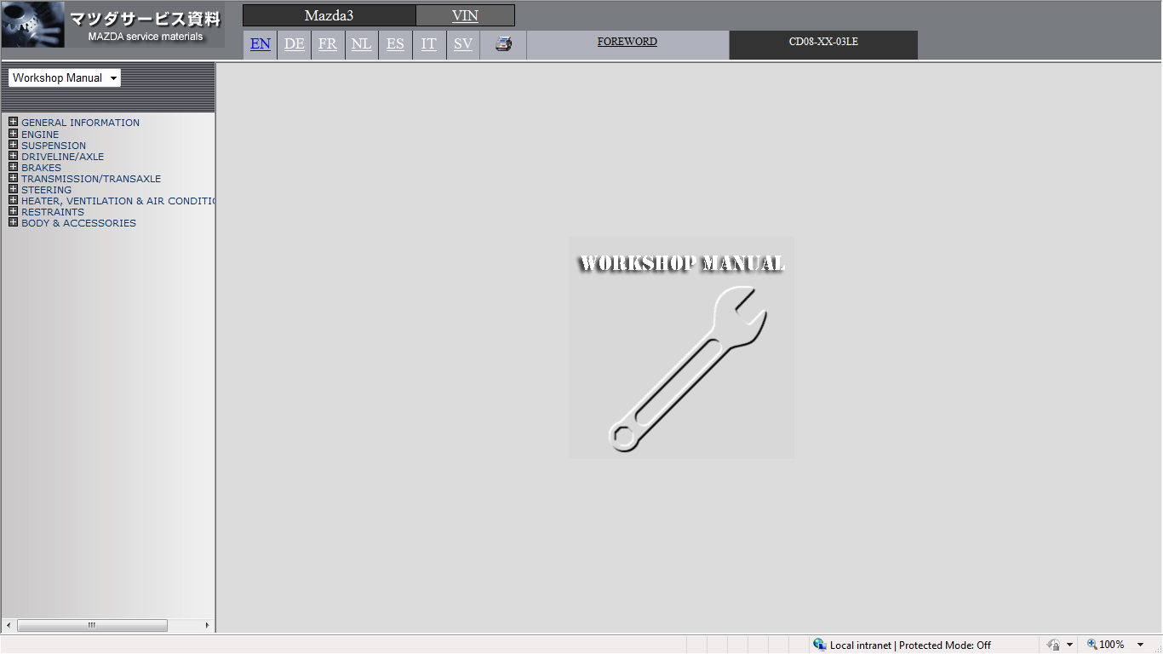Expand the GENERAL INFORMATION section
Screen dimensions: 1163x654
tap(13, 122)
